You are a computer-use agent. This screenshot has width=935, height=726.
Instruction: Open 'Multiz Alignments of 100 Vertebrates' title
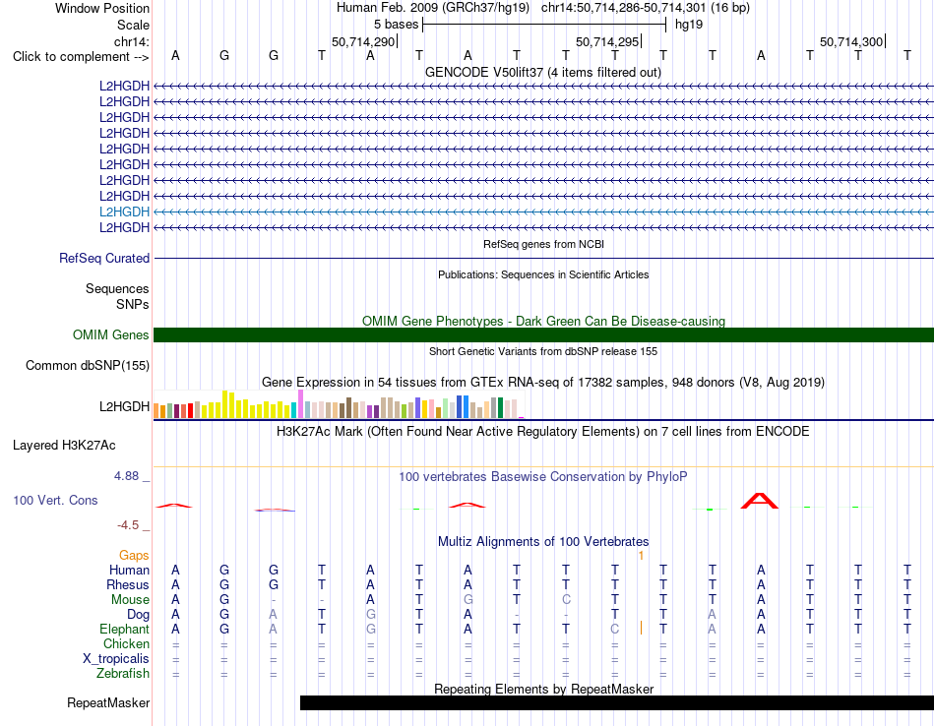pos(543,542)
